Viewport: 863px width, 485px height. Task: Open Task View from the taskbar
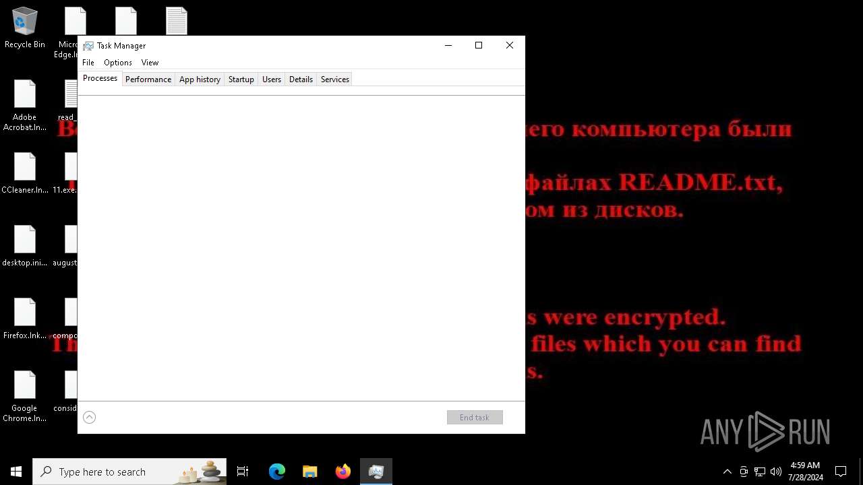[x=243, y=472]
